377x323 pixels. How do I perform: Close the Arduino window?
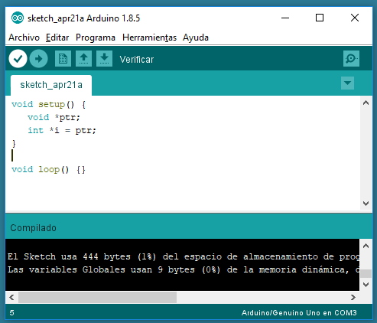coord(355,18)
